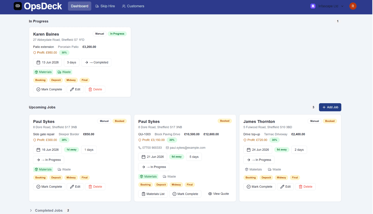The image size is (373, 214).
Task: Toggle Waste on James Thornton card
Action: 274,169
